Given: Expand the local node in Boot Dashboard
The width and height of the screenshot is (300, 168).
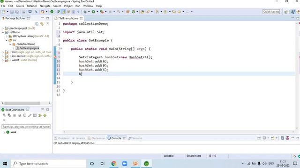Looking at the screenshot, I should [x=4, y=132].
